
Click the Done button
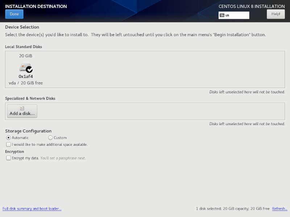coord(14,14)
